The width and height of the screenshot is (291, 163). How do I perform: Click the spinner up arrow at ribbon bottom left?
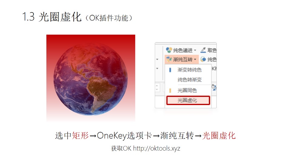(157, 85)
